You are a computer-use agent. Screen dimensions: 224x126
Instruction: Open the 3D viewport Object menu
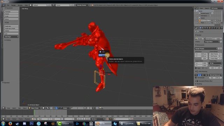[x=25, y=108]
